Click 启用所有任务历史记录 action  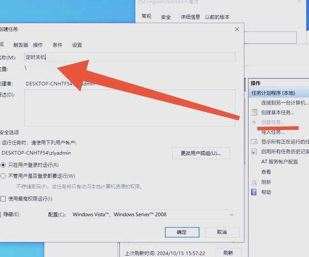[x=285, y=152]
